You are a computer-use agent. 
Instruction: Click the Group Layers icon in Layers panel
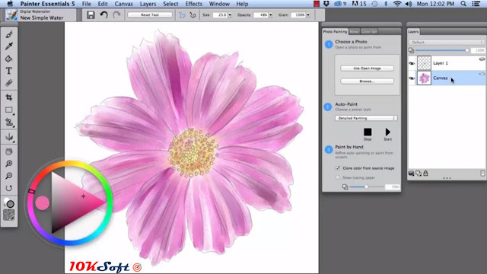[419, 174]
